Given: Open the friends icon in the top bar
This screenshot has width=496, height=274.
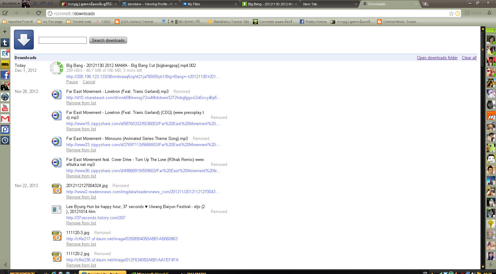Looking at the screenshot, I should [35, 4].
